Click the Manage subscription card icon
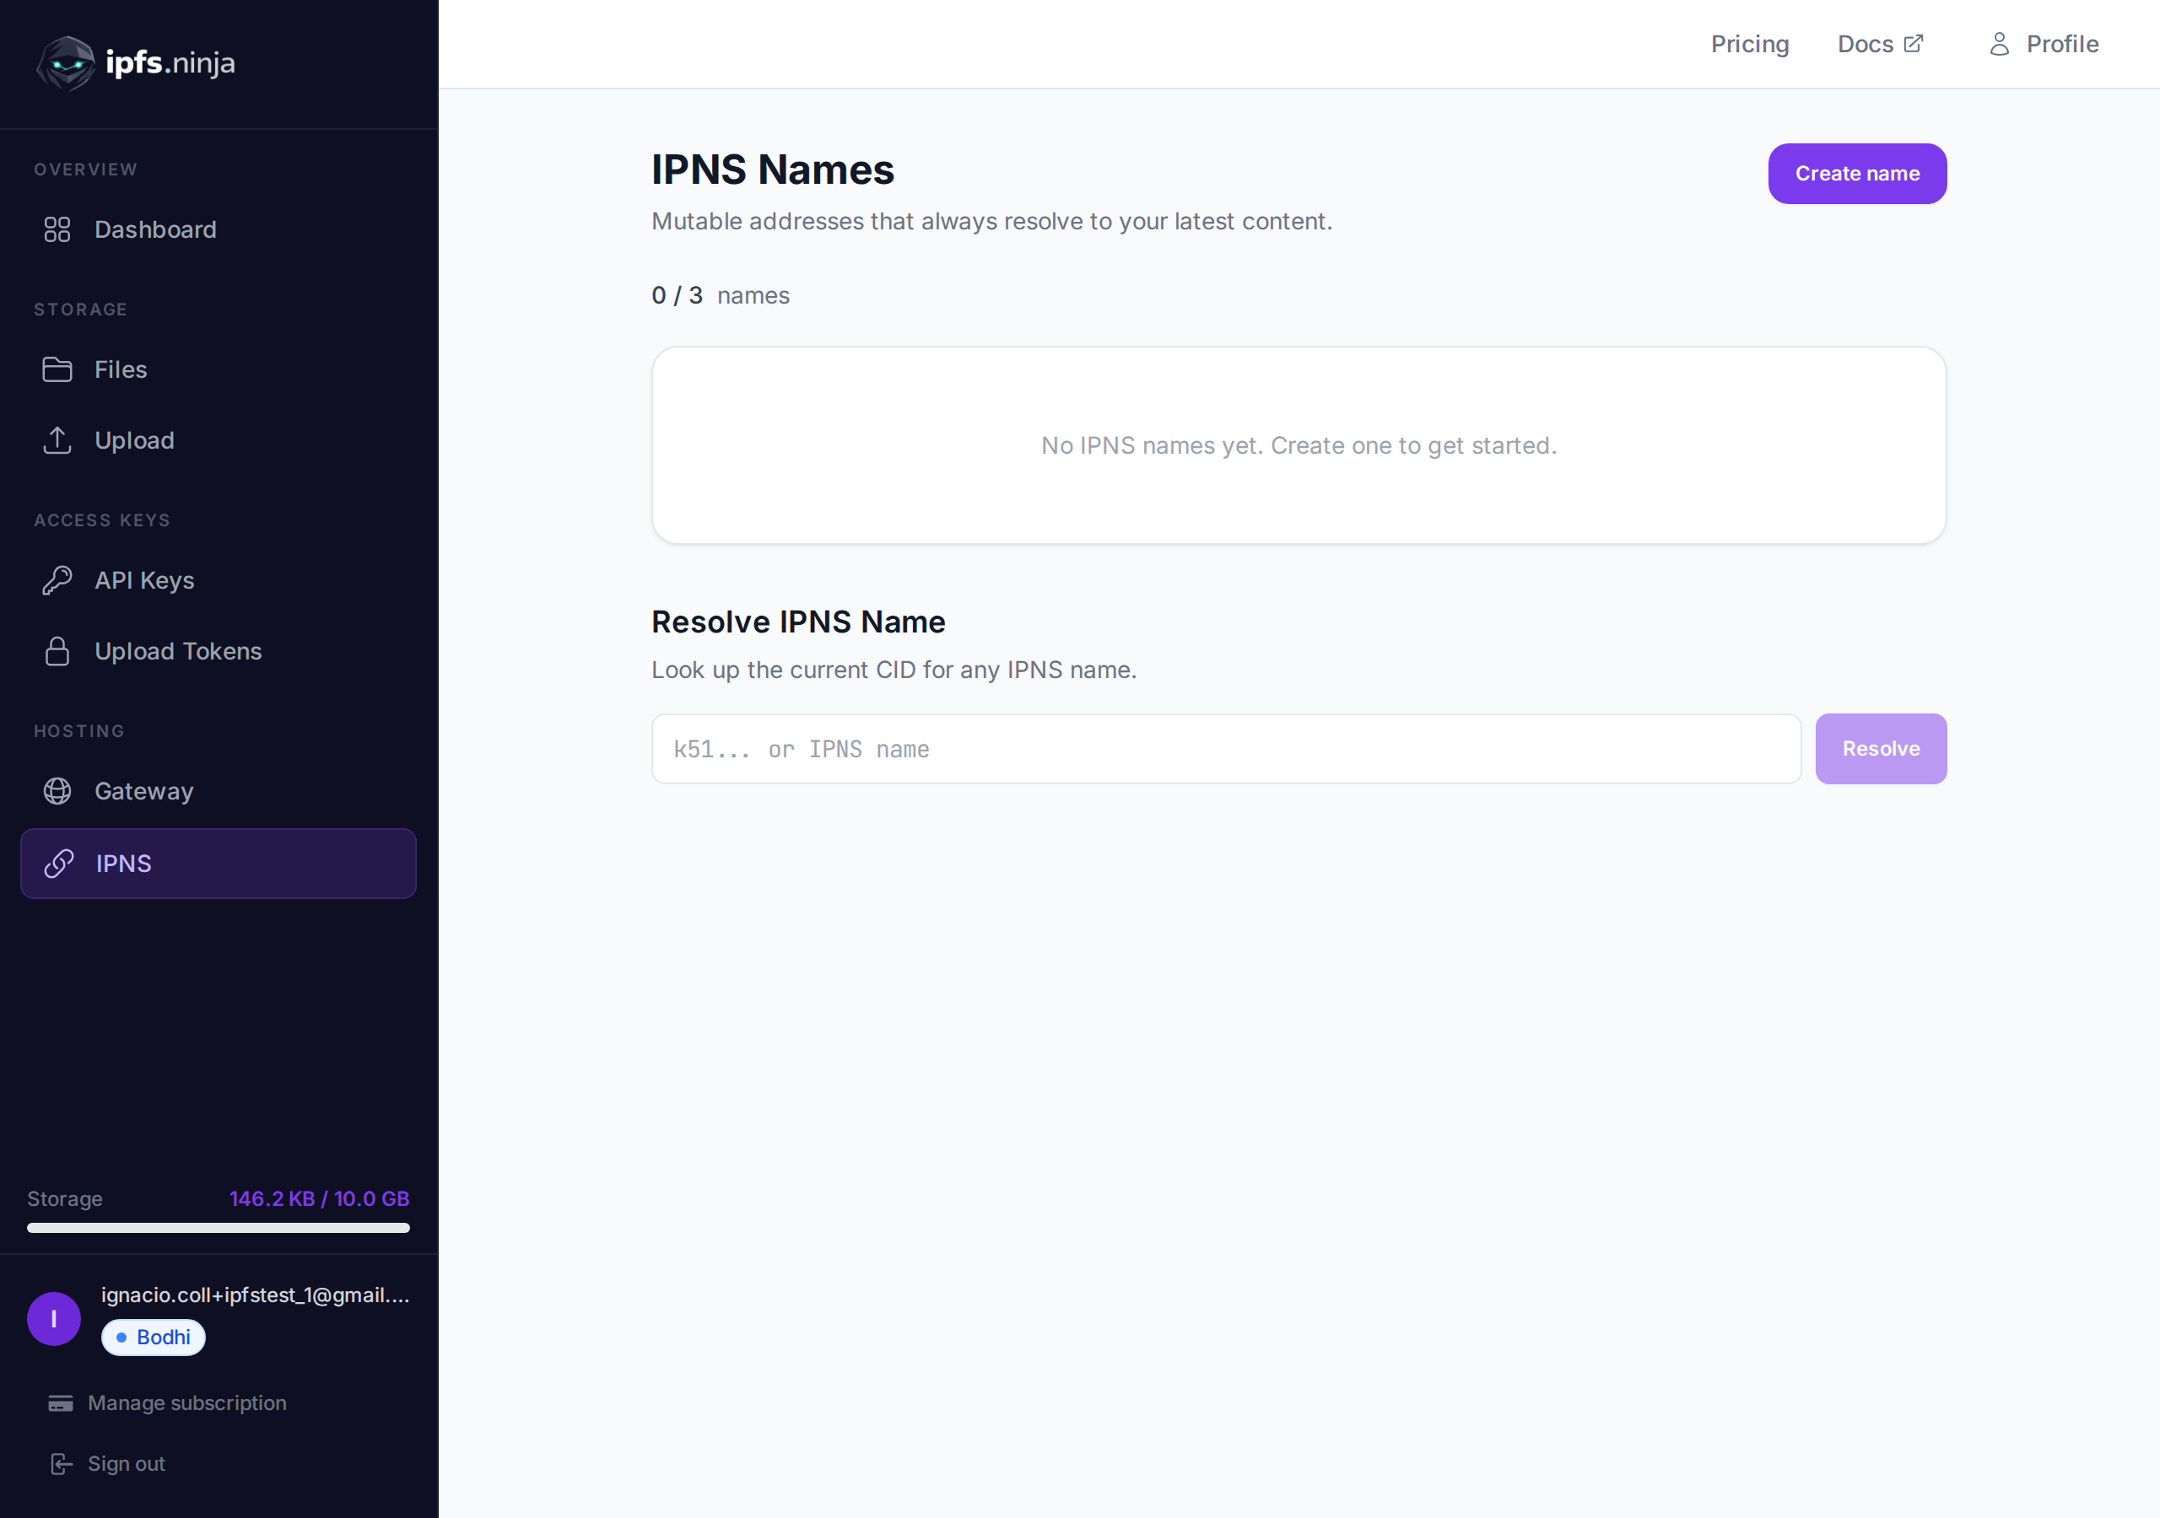 [61, 1402]
